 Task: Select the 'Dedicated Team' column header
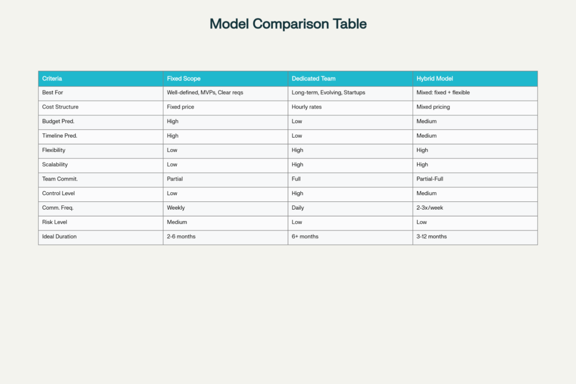(x=313, y=79)
